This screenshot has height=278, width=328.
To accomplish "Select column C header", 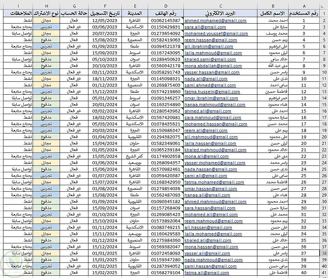I will (x=221, y=6).
